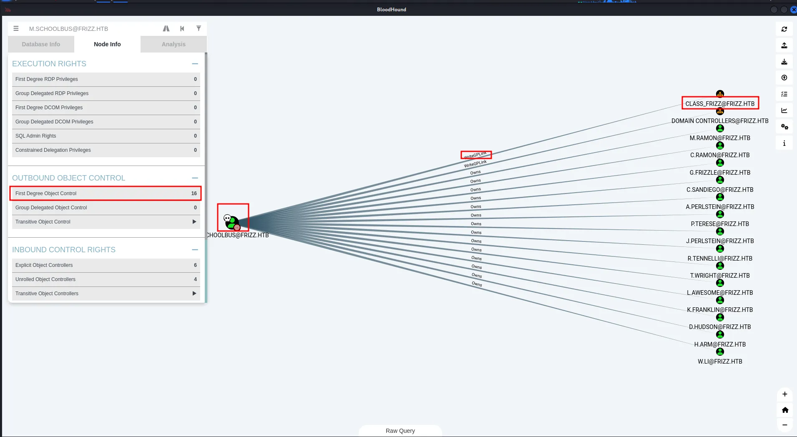Screen dimensions: 797x437
Task: Click the Group Delegated DCOM Privileges row
Action: [106, 122]
